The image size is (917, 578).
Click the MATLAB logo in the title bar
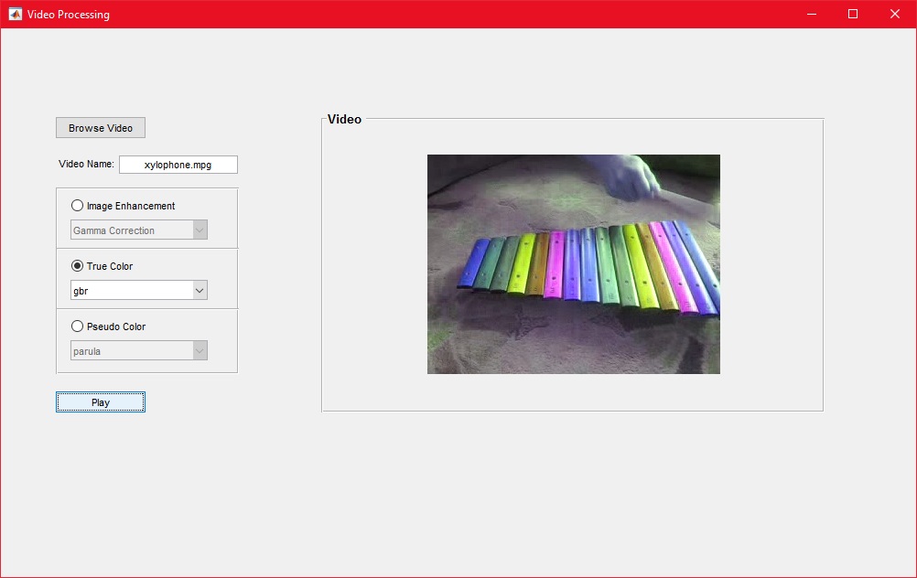[15, 14]
